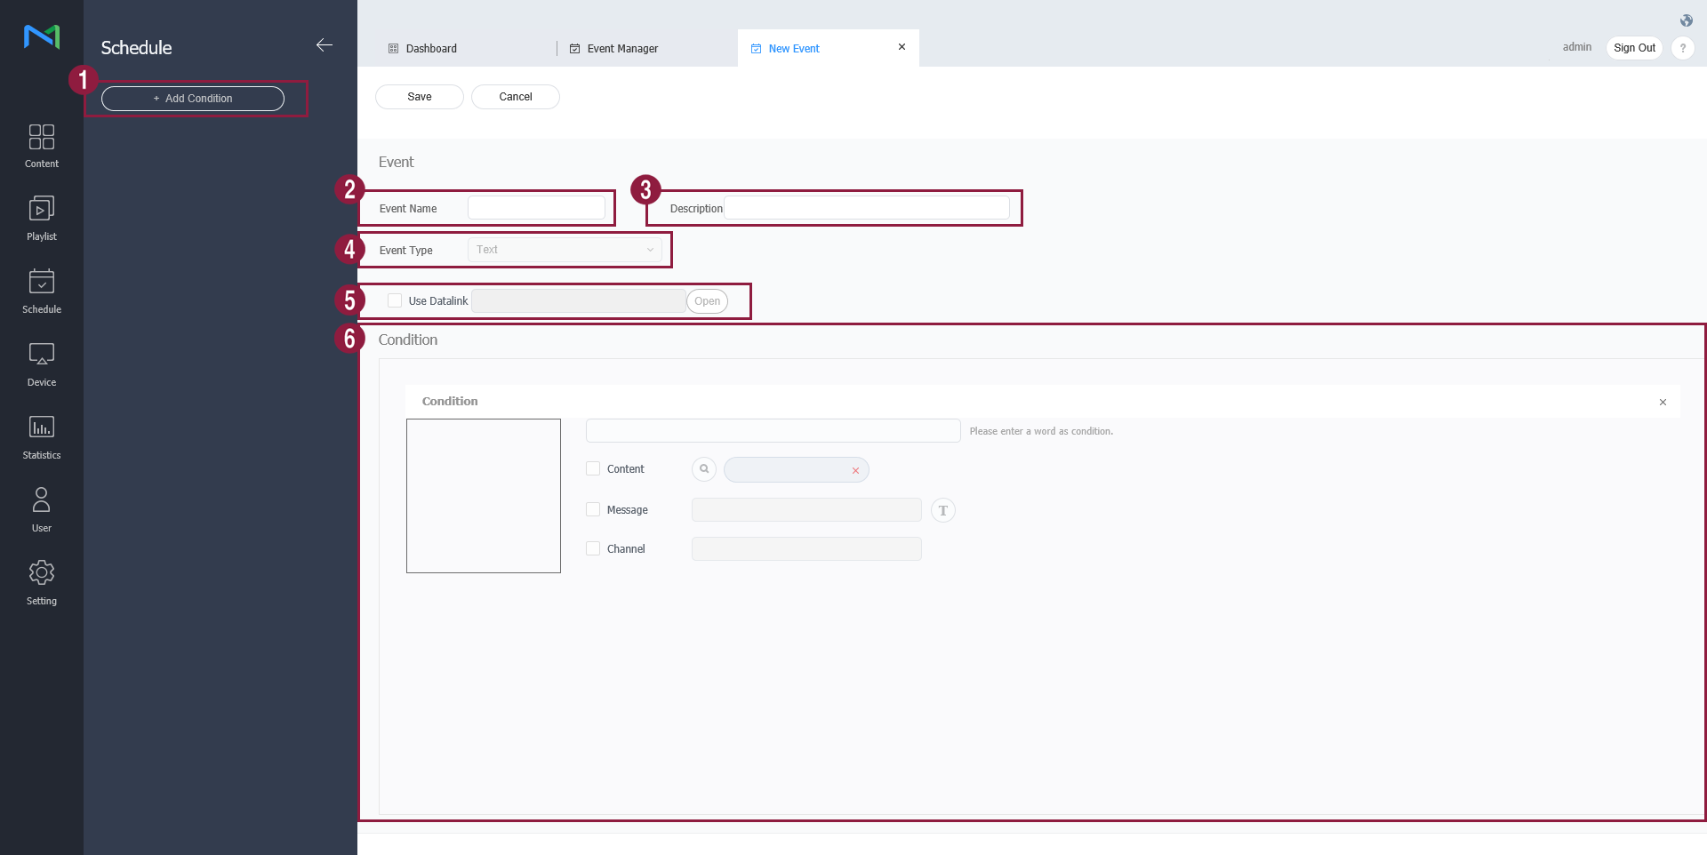Click the Datalink Open button
The width and height of the screenshot is (1707, 855).
coord(707,301)
